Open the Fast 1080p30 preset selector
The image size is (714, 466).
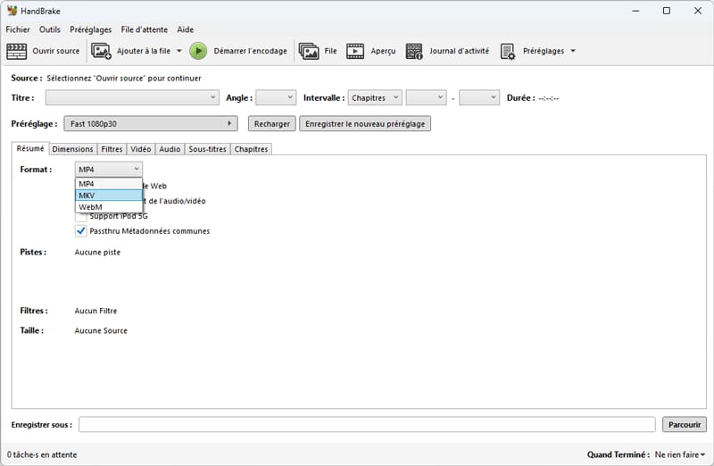151,124
